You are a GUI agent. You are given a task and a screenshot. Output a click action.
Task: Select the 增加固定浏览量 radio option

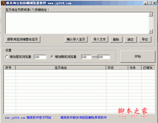(x=18, y=57)
